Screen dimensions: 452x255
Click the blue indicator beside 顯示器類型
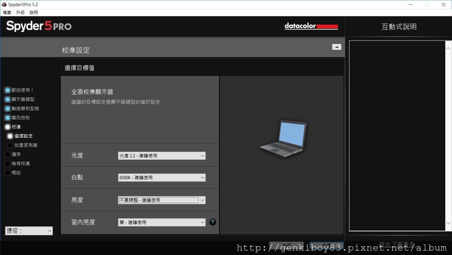coord(8,99)
